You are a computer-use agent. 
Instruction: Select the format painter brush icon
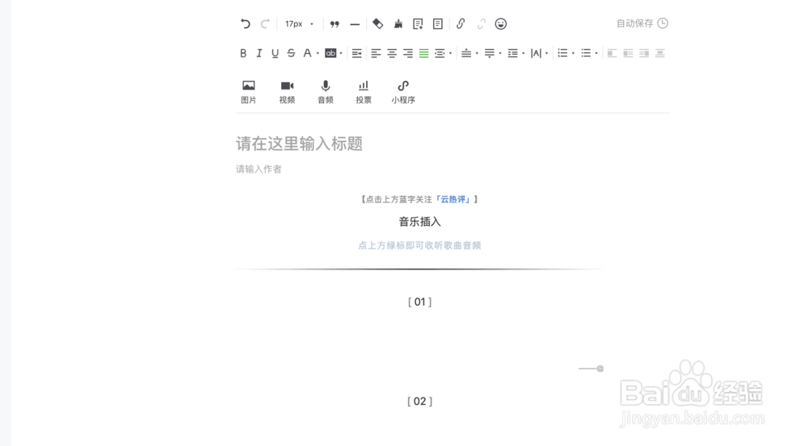398,23
